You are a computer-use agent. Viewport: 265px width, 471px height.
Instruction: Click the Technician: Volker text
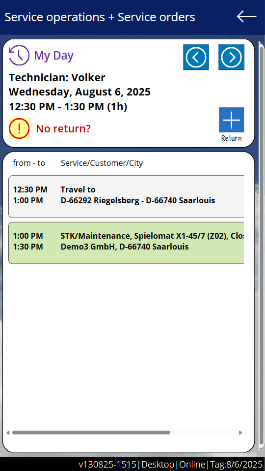click(x=57, y=78)
